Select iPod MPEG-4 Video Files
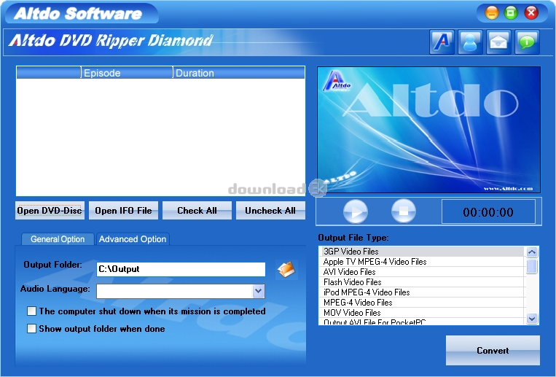556x377 pixels. click(x=422, y=292)
